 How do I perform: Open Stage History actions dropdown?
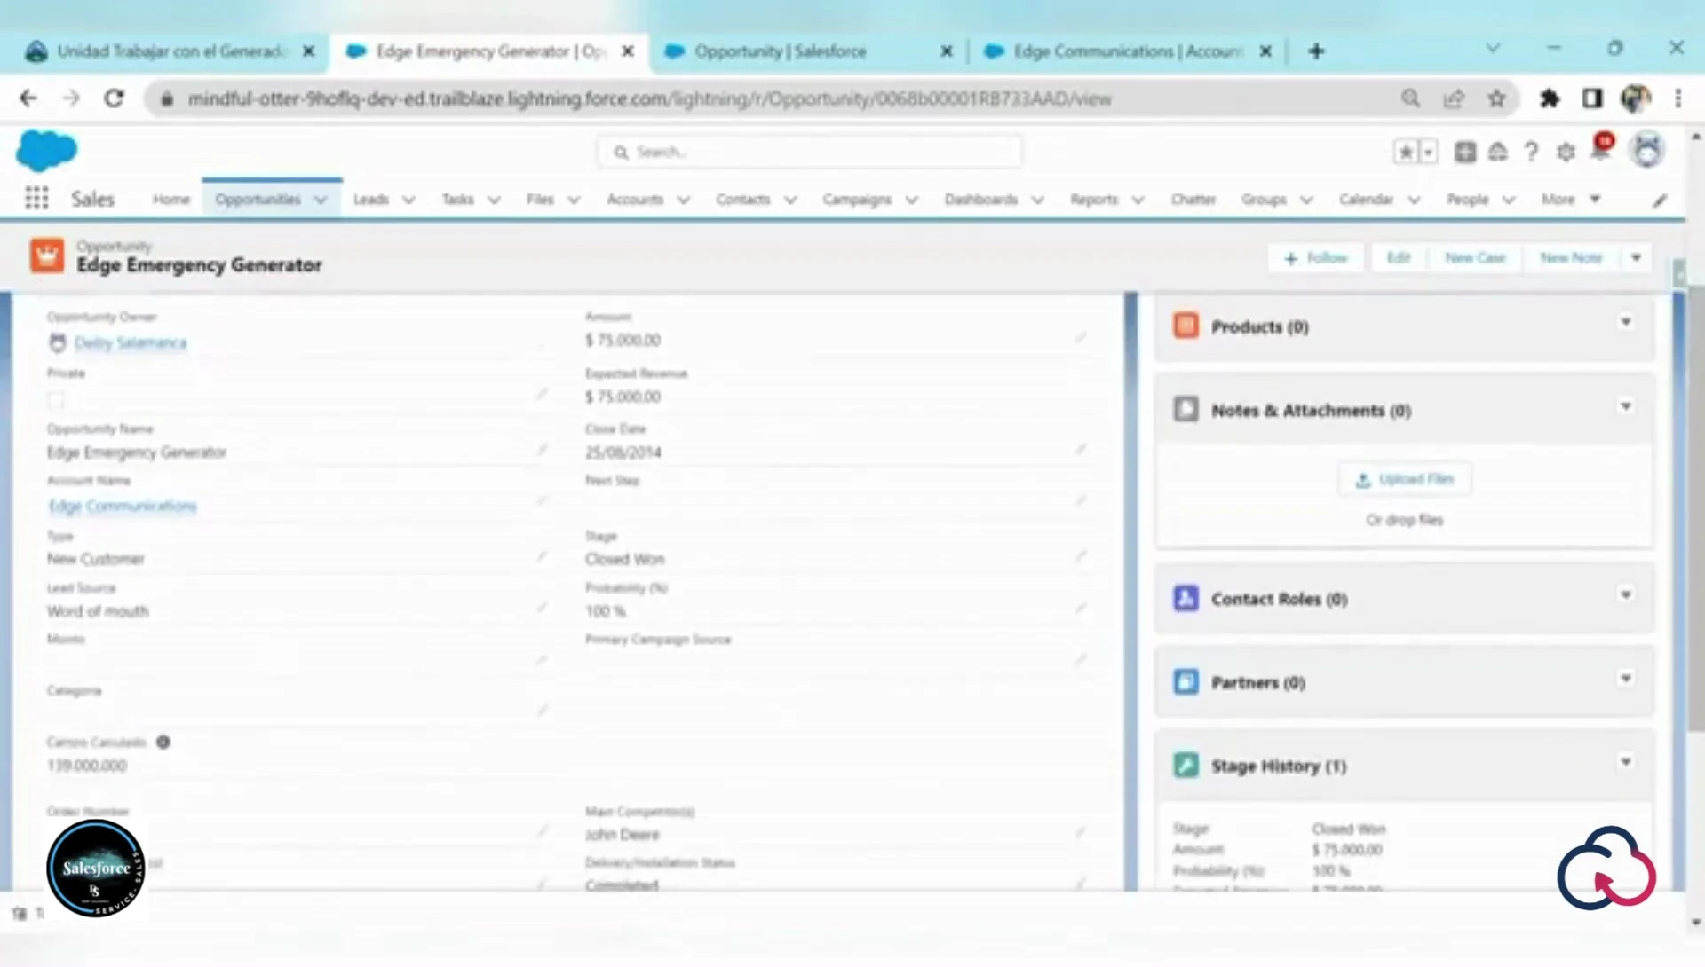(x=1626, y=762)
